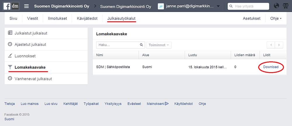Click the owl icon in top bar
The height and width of the screenshot is (126, 292).
coord(286,6)
